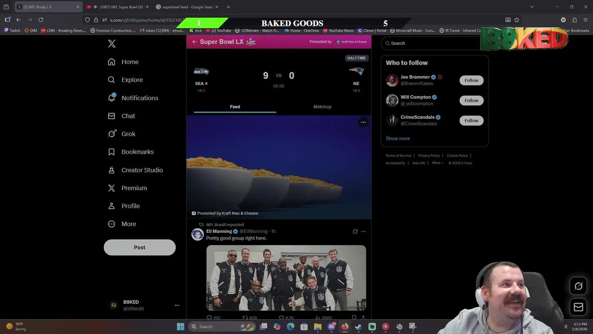Image resolution: width=593 pixels, height=334 pixels.
Task: Open Will Compton's profile
Action: coord(416,97)
